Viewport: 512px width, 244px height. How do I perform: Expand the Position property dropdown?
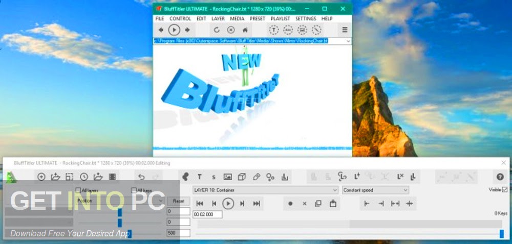pyautogui.click(x=120, y=201)
